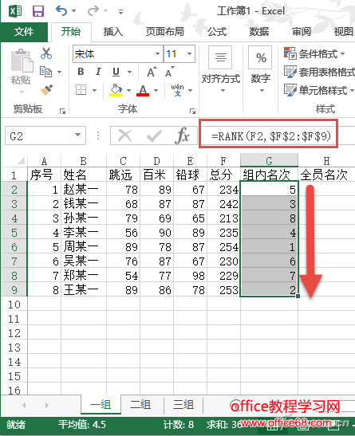Open the font size 11 dropdown
The width and height of the screenshot is (355, 436).
[189, 53]
